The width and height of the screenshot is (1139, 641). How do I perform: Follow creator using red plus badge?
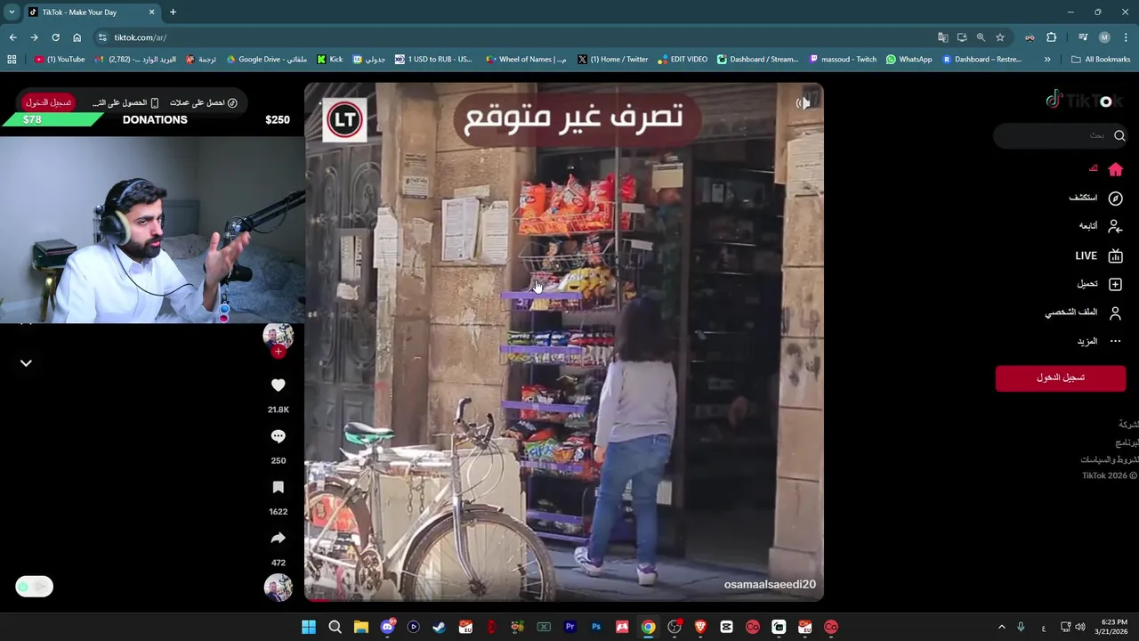tap(279, 352)
